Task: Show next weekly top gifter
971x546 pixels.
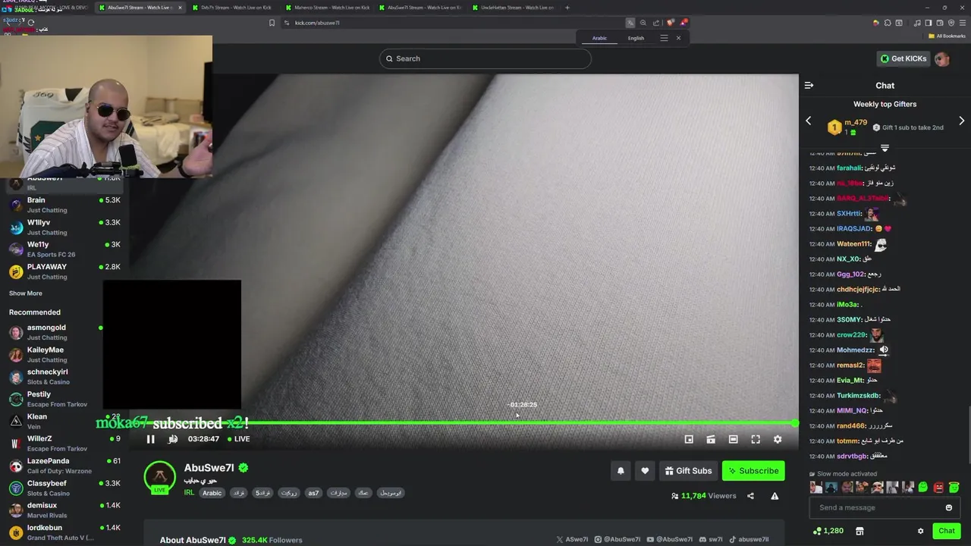Action: (x=962, y=121)
